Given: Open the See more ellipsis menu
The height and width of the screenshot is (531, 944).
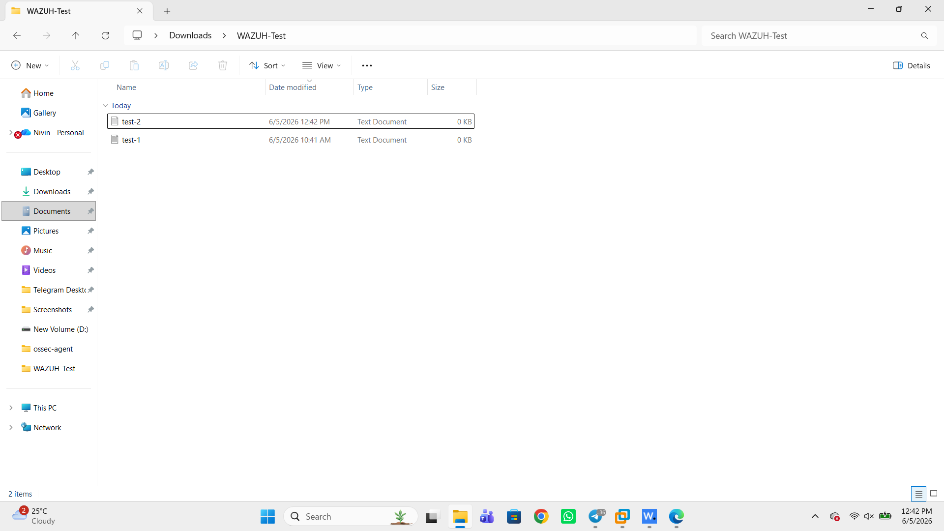Looking at the screenshot, I should tap(367, 65).
